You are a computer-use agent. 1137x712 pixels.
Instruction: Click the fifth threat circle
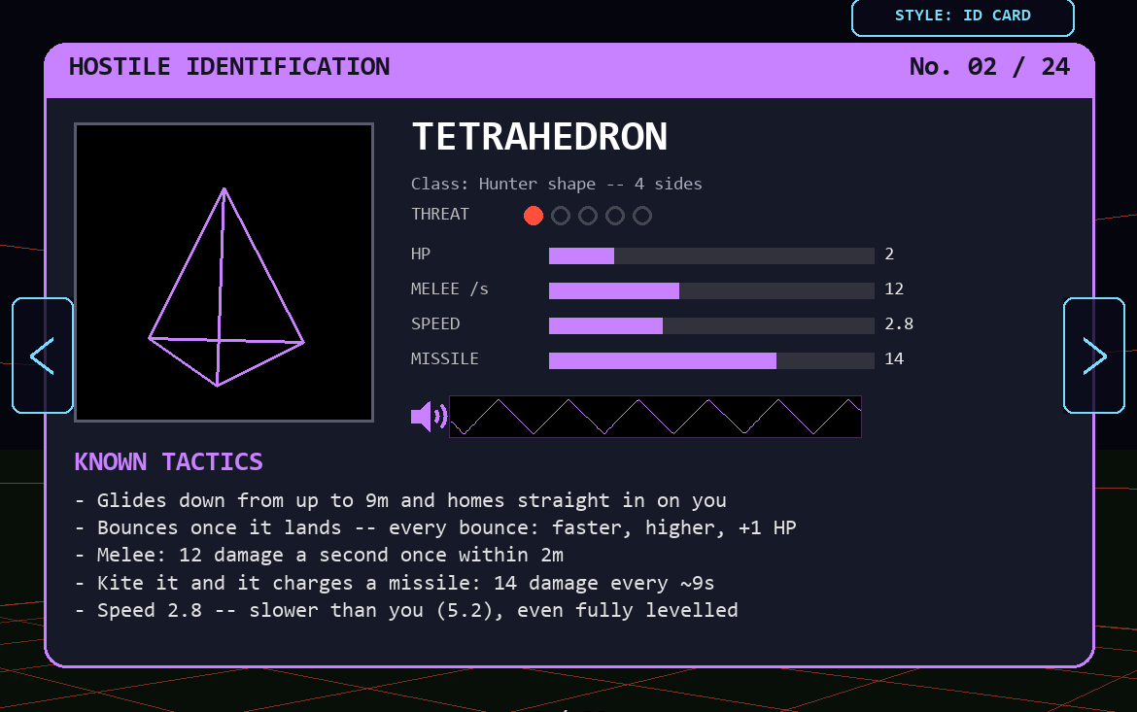(642, 216)
